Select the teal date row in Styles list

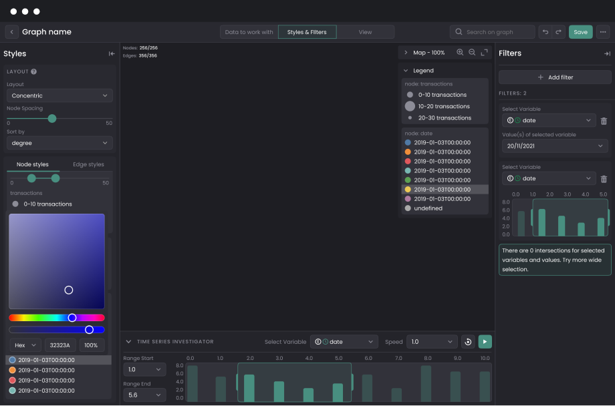coord(58,391)
